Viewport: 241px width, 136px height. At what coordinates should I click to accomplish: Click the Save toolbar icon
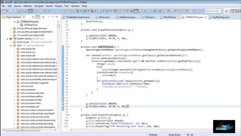pos(11,11)
